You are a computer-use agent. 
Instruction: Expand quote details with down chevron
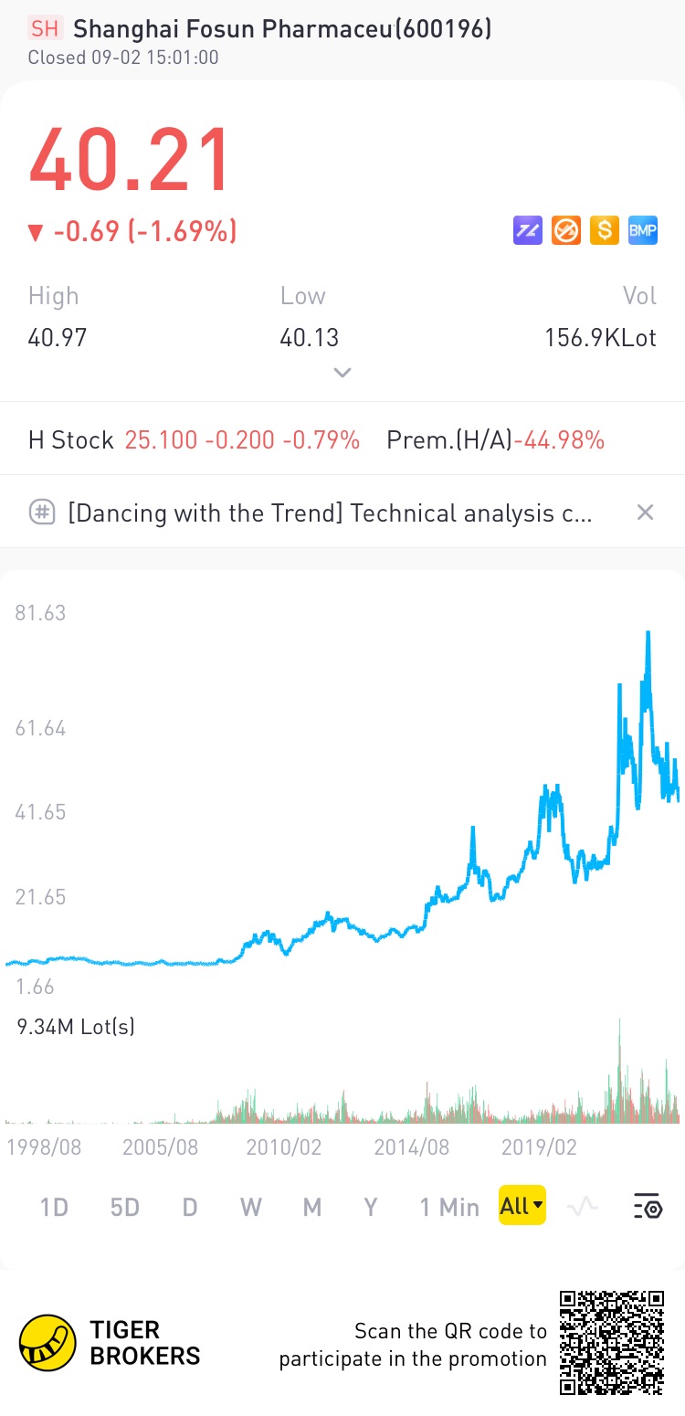click(x=342, y=372)
